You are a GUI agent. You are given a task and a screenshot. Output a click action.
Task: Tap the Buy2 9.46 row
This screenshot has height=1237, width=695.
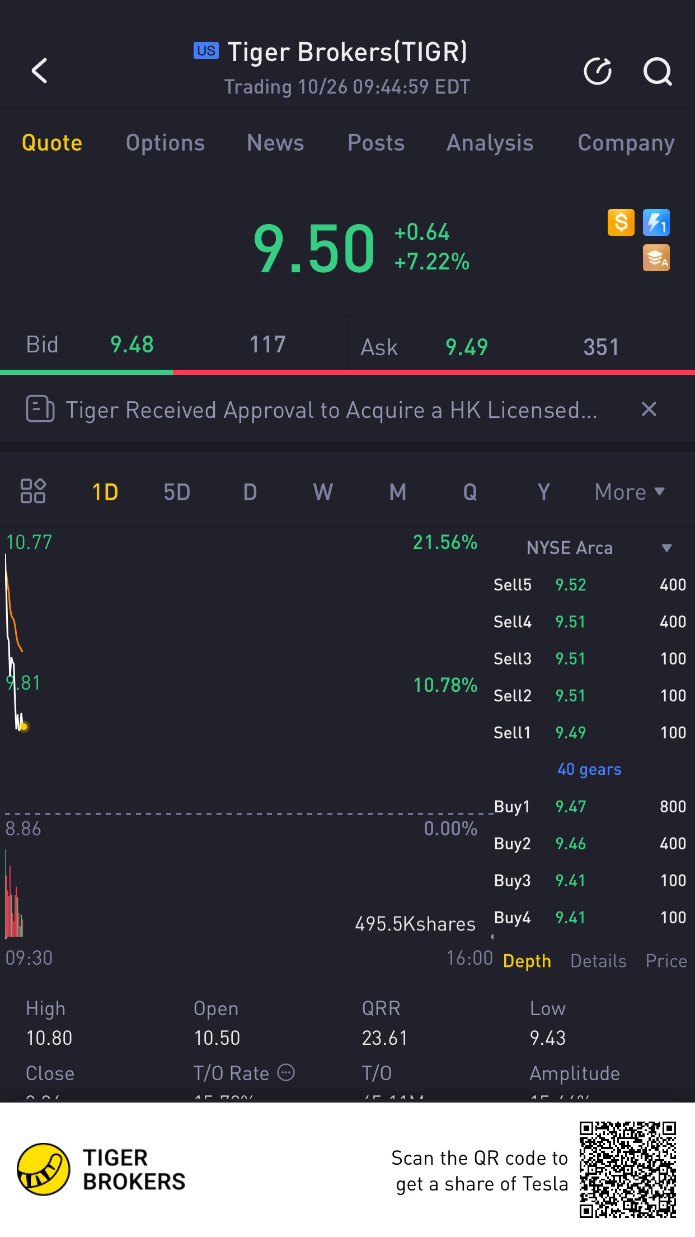click(x=590, y=843)
